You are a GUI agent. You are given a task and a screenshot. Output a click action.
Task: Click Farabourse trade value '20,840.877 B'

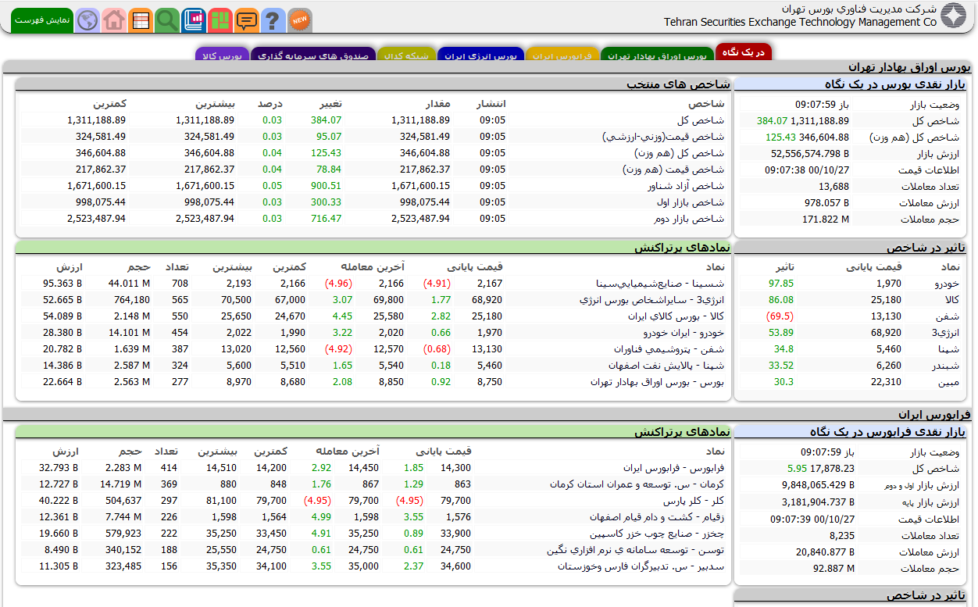(x=826, y=552)
